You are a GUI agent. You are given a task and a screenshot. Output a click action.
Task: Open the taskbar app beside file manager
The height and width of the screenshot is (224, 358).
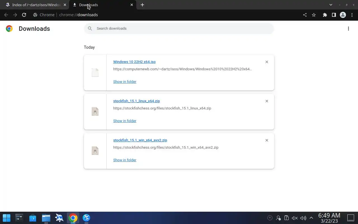tap(59, 218)
